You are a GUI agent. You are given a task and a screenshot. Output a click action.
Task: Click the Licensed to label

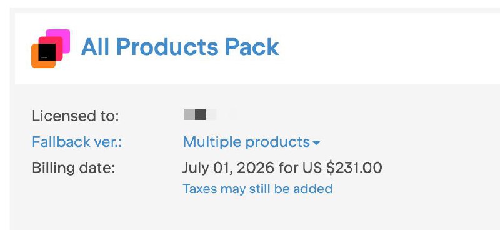(75, 116)
